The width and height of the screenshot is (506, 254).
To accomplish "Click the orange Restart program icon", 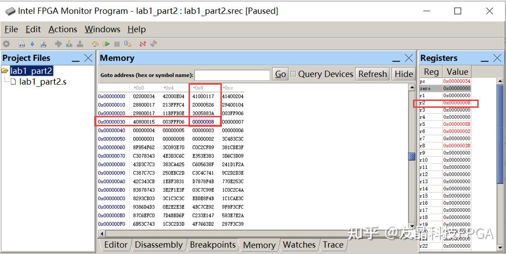I will [95, 43].
